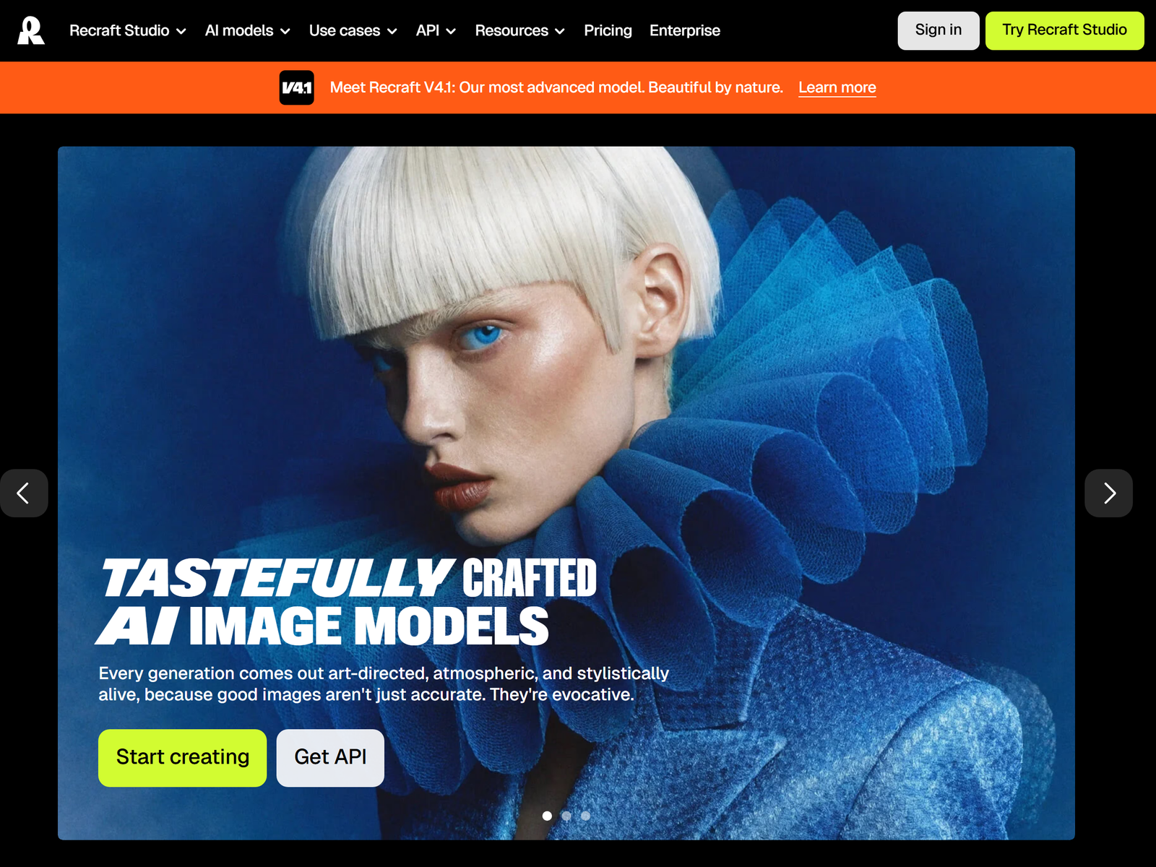Expand the Use cases menu
1156x867 pixels.
[x=353, y=30]
